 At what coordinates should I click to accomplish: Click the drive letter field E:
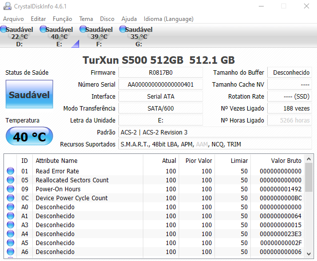click(161, 120)
